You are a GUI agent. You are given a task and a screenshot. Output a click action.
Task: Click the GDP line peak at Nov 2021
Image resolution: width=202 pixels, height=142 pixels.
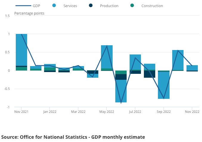click(x=21, y=34)
